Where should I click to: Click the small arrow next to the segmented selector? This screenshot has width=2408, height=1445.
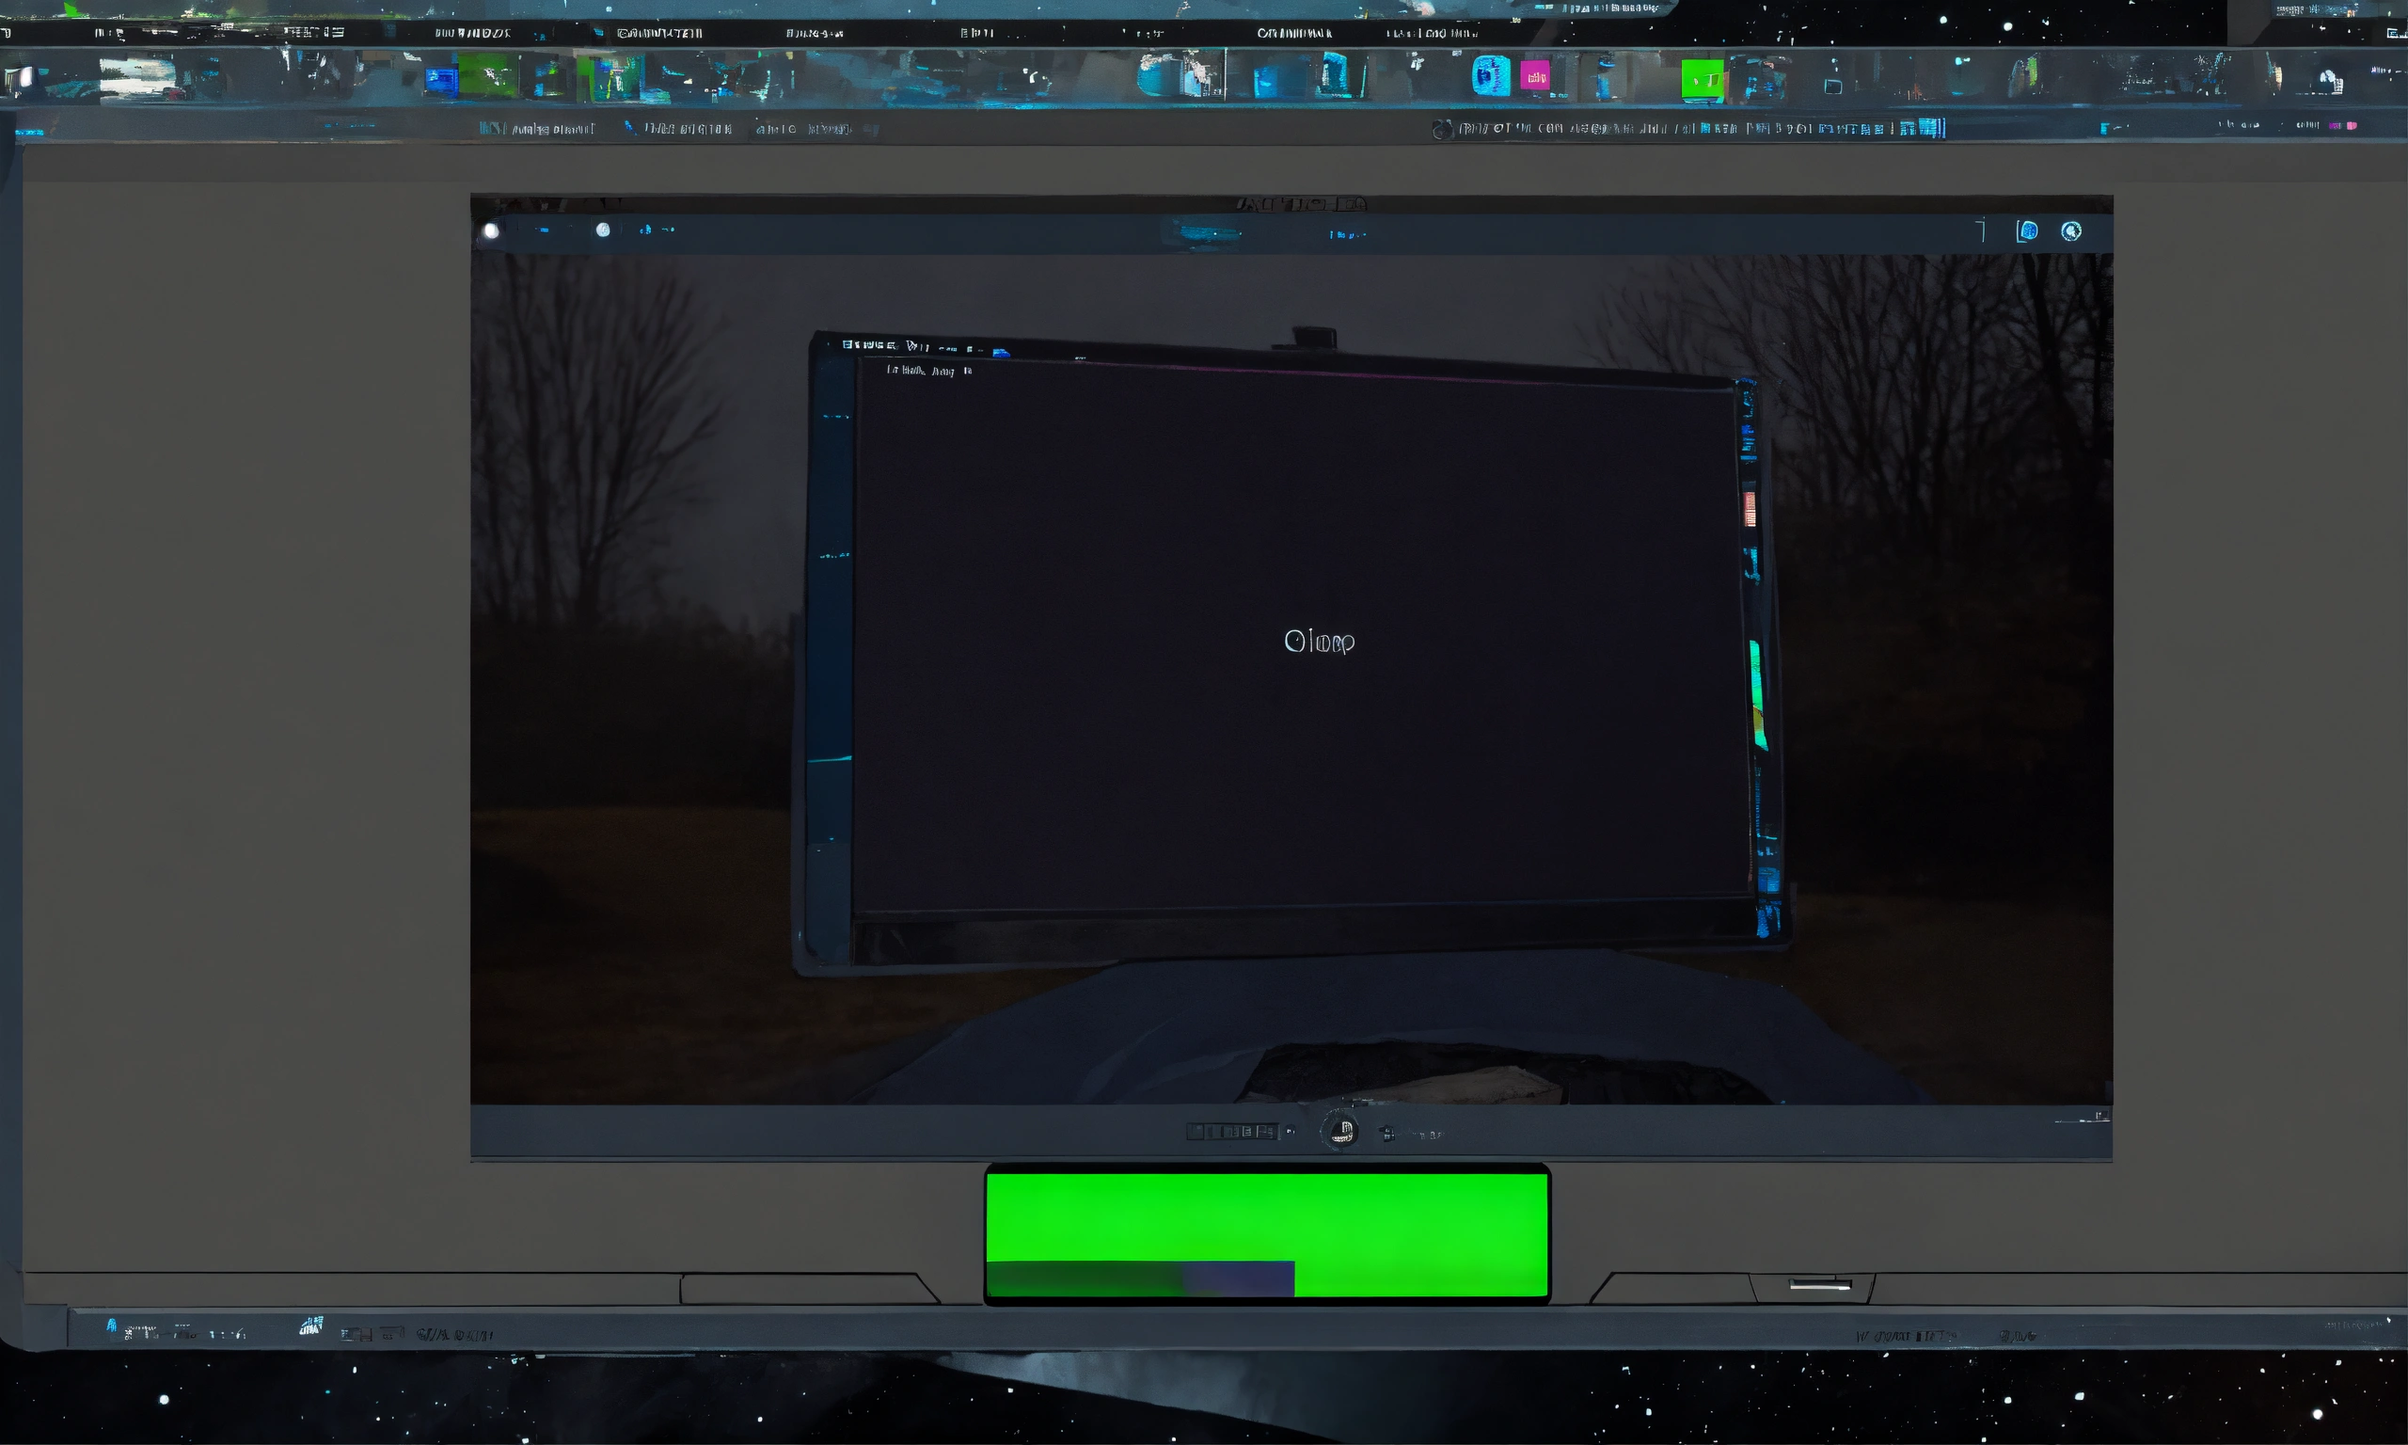click(1291, 1132)
